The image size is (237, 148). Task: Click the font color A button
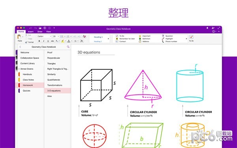(x=69, y=41)
